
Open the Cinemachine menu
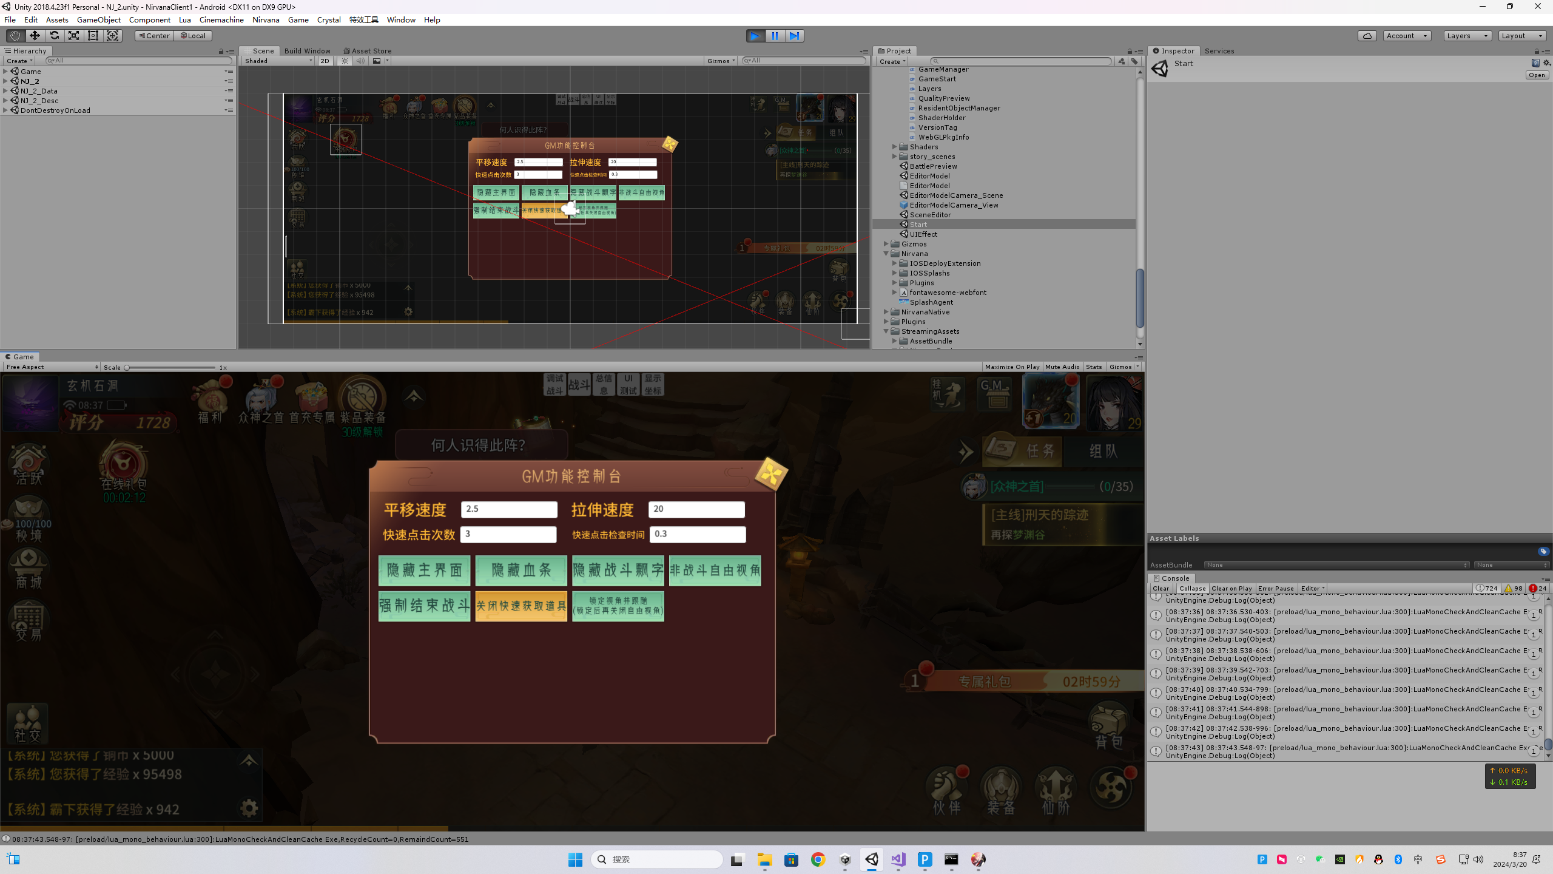221,19
